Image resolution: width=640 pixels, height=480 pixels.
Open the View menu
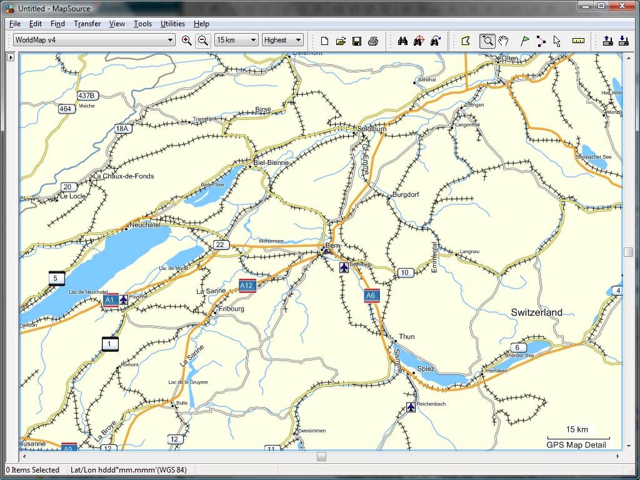pyautogui.click(x=117, y=24)
